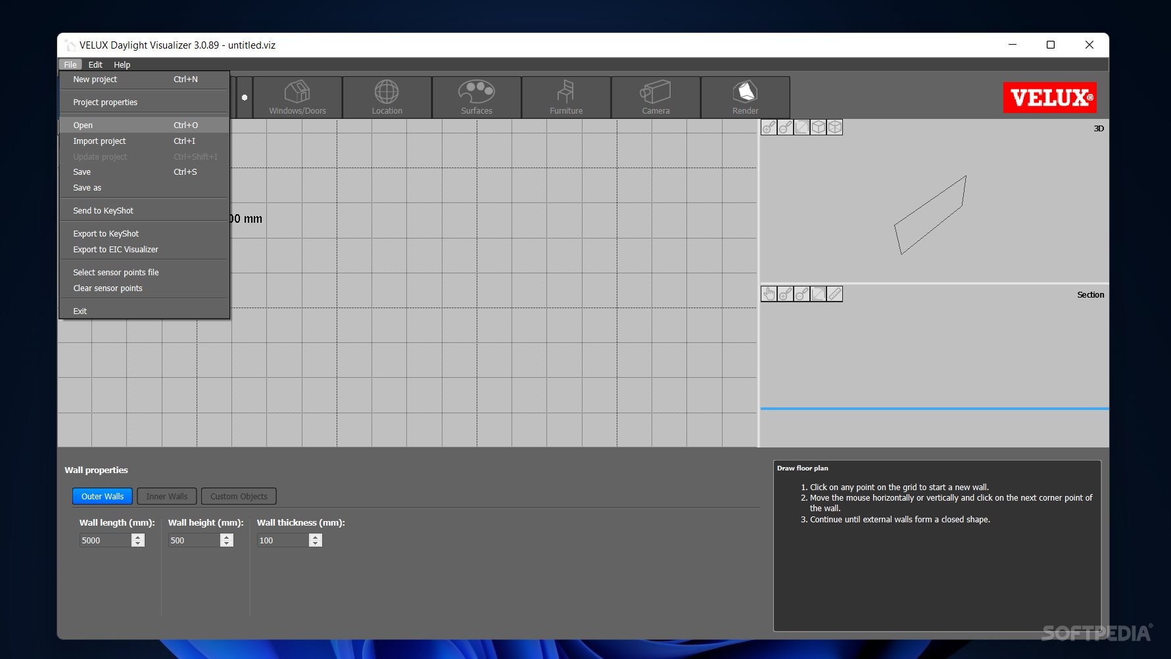
Task: Open the Windows/Doors toolbar tab
Action: (297, 97)
